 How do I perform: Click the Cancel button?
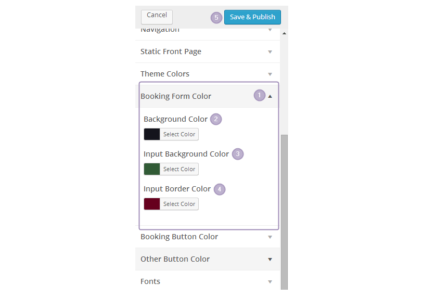[x=157, y=16]
